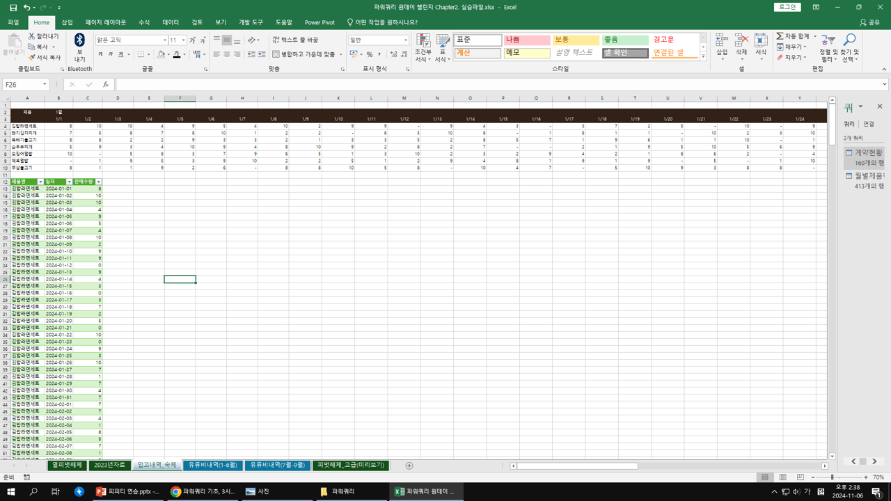Switch to the 2023년자료 sheet tab

(109, 465)
